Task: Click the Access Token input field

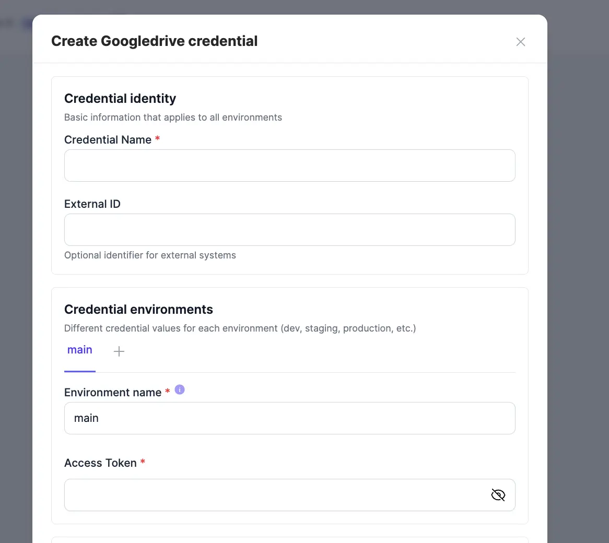Action: (290, 495)
